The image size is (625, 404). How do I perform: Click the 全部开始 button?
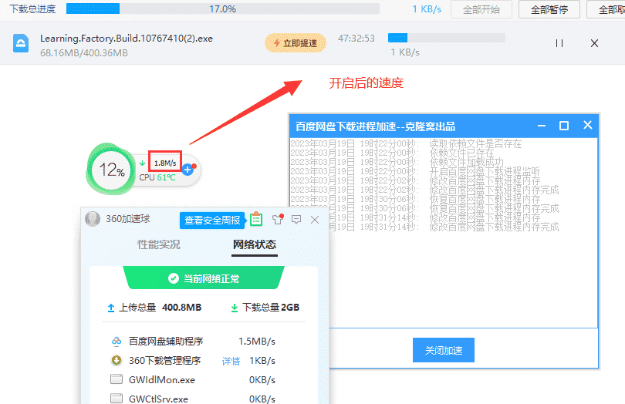481,9
